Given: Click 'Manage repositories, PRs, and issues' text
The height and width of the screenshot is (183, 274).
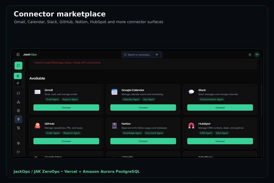Looking at the screenshot, I should pos(64,128).
